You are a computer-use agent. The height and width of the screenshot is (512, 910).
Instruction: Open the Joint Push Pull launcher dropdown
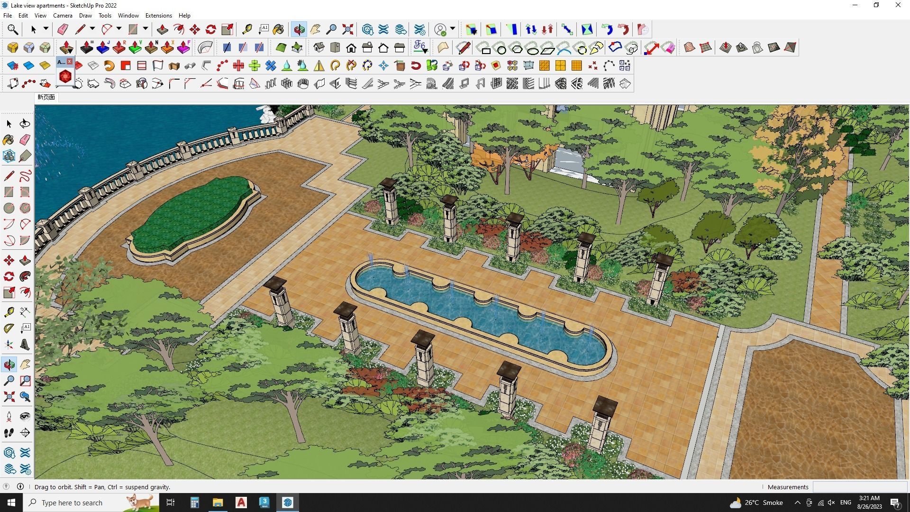(66, 47)
